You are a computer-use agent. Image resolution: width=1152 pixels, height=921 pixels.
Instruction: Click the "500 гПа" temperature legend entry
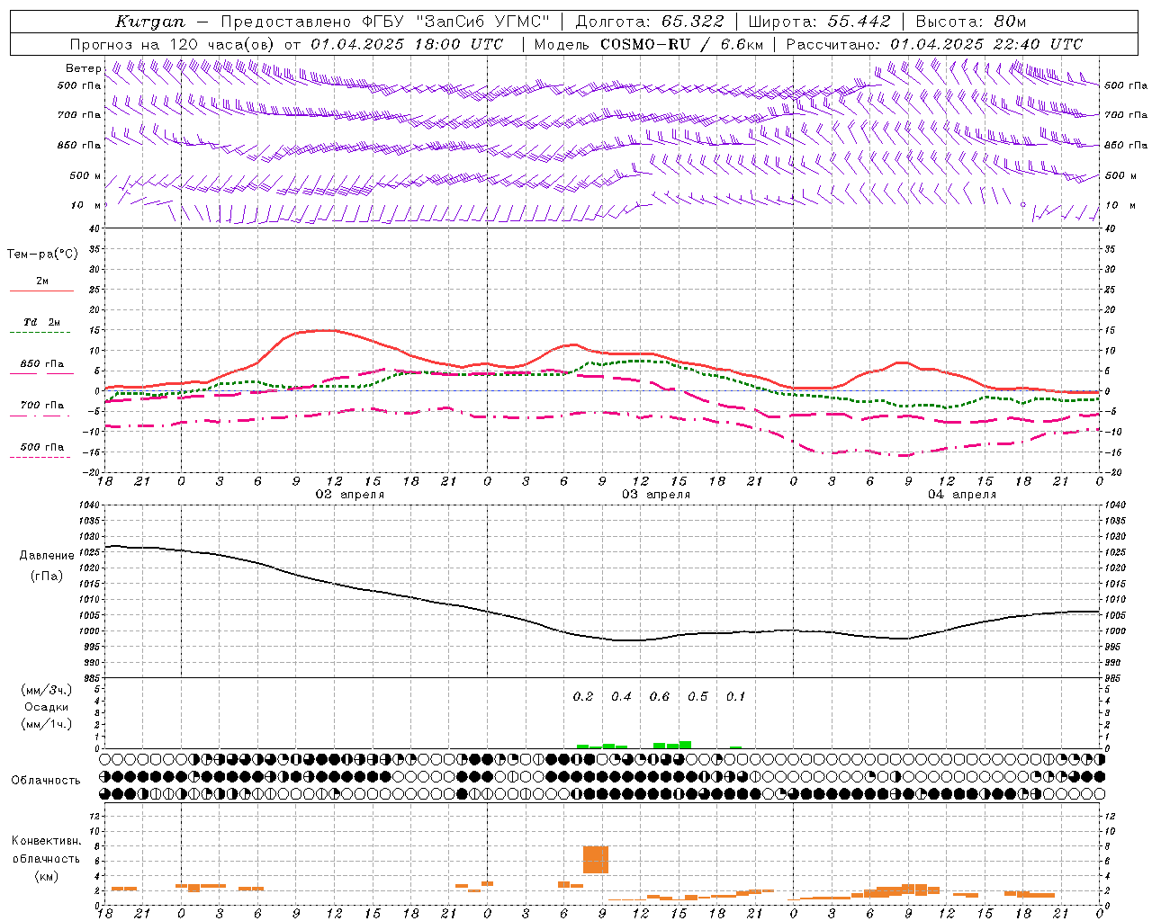42,447
